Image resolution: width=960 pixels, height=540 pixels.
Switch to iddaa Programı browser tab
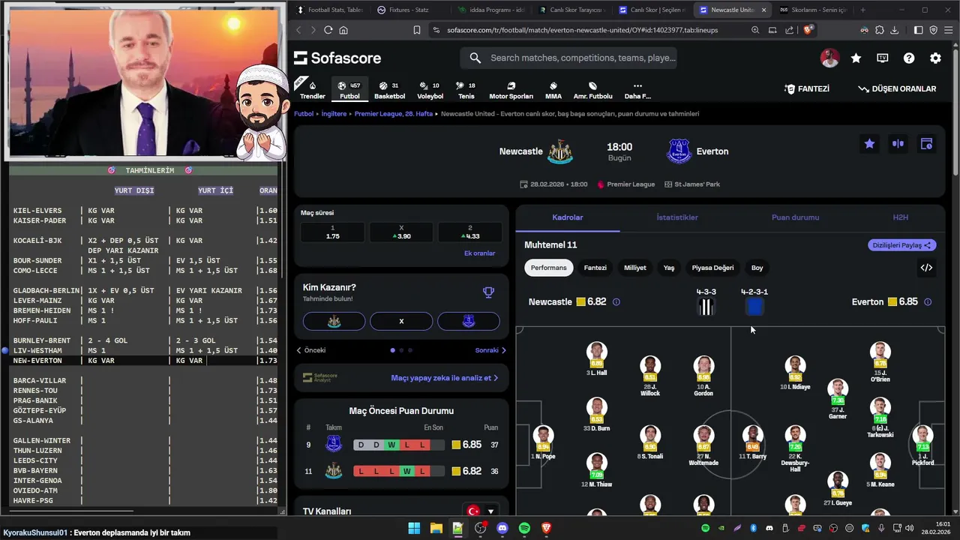click(x=491, y=10)
